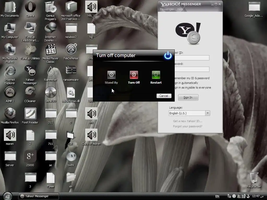
Task: Open the Windows Start orb
Action: click(x=8, y=196)
